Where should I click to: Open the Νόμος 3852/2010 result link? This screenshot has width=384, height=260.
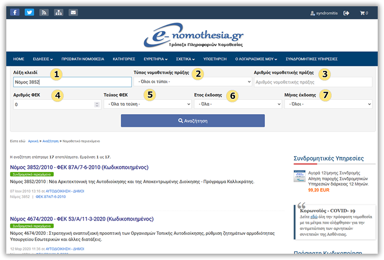(79, 167)
